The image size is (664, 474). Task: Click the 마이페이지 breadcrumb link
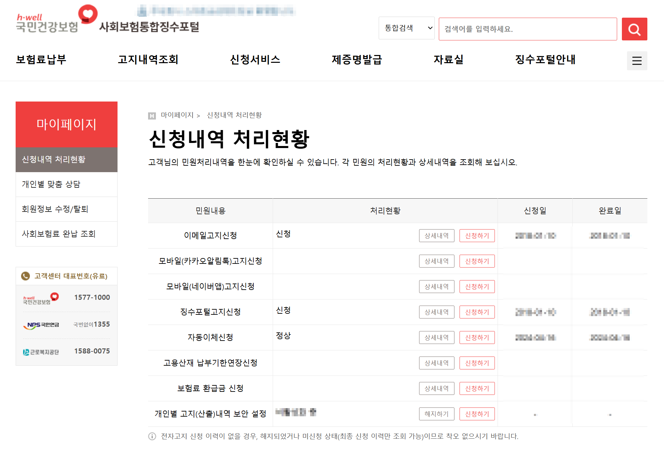click(x=177, y=115)
